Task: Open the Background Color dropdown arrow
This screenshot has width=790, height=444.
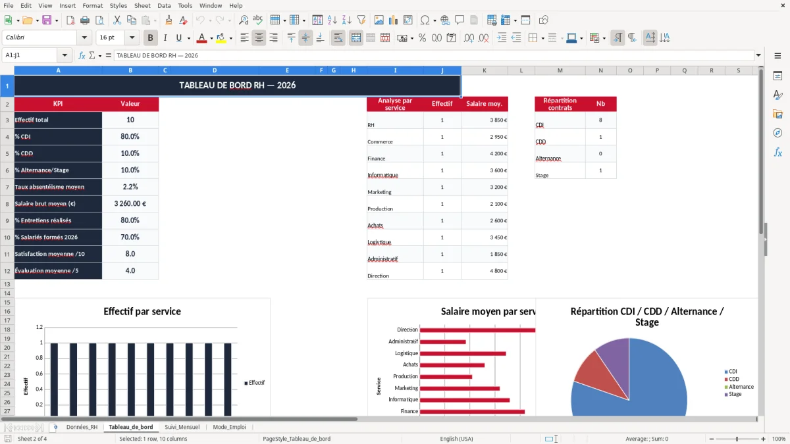Action: 231,38
